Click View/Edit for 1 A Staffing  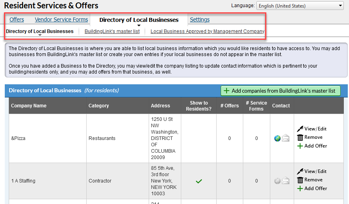[x=315, y=171]
